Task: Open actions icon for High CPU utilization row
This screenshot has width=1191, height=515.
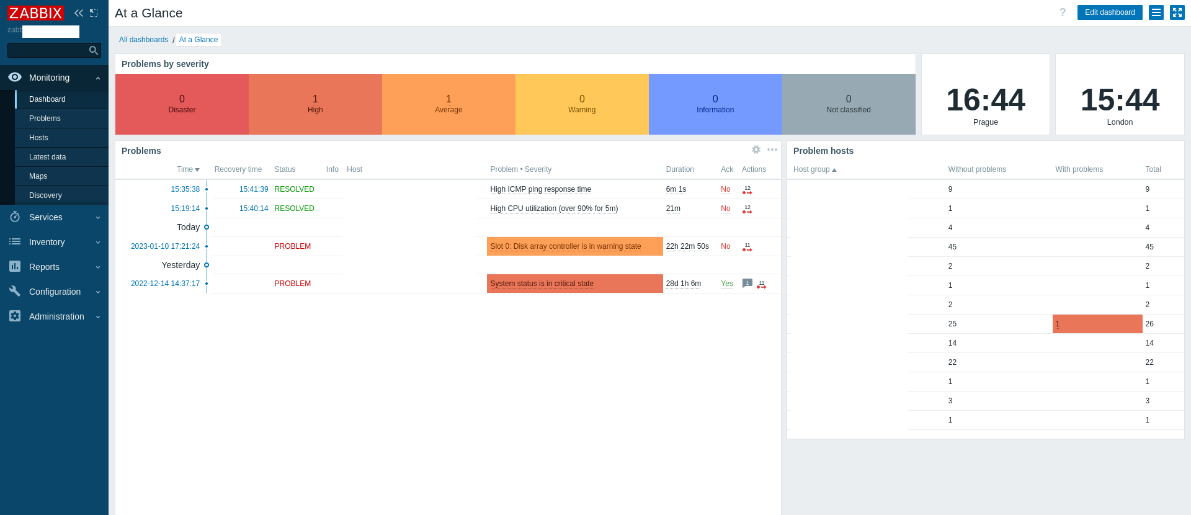Action: pos(747,209)
